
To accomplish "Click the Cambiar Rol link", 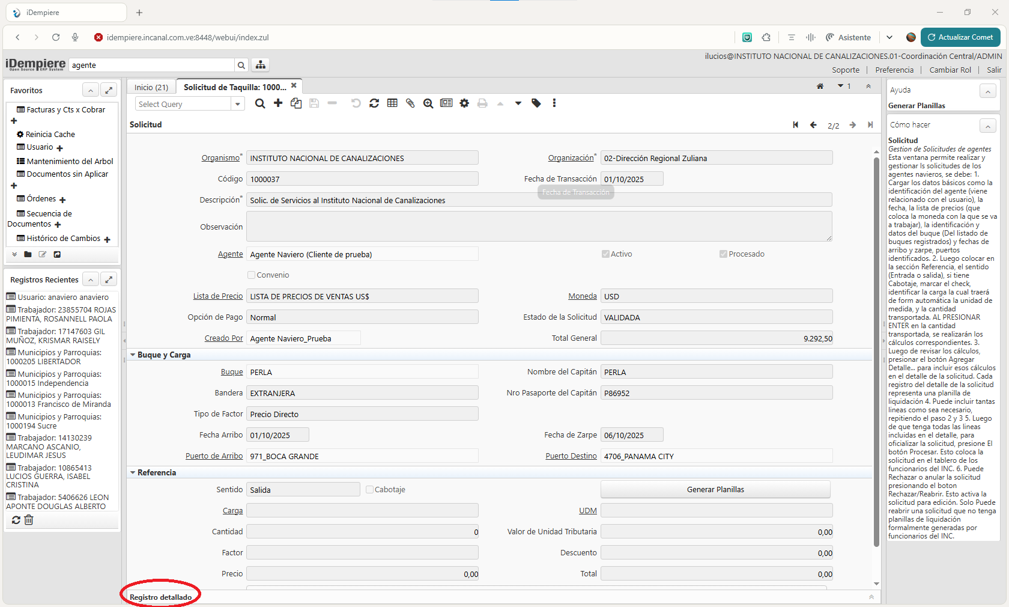I will [x=950, y=70].
